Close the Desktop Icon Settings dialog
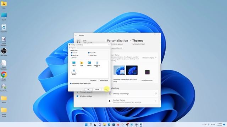Viewport: 227px width, 127px height. point(109,45)
